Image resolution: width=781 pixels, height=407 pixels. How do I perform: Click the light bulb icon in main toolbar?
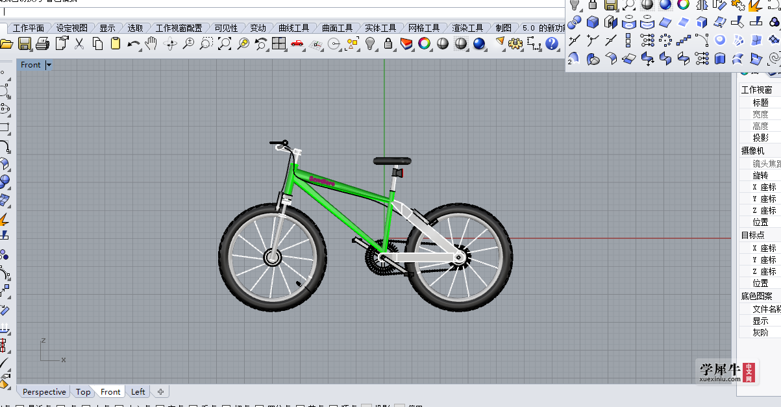370,44
